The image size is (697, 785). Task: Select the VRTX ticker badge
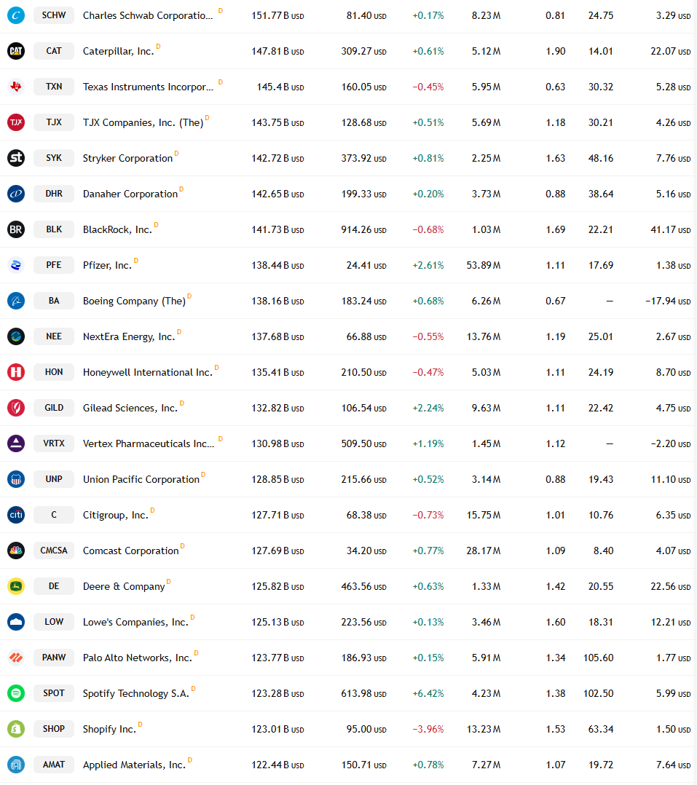[x=54, y=443]
